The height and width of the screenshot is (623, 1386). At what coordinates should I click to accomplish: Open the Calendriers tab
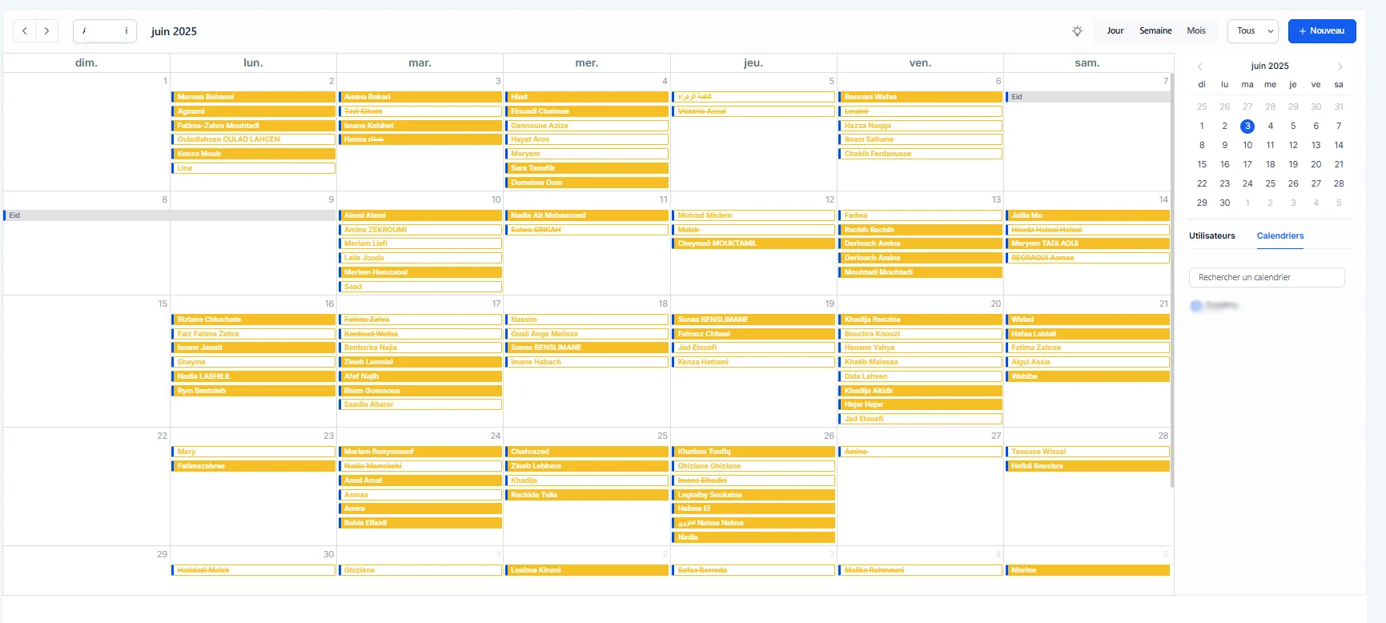pyautogui.click(x=1280, y=236)
